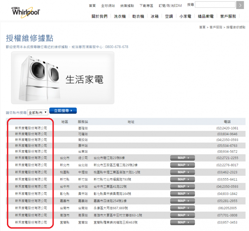249x231 pixels.
Task: Focus the 搜尋 search input field
Action: pyautogui.click(x=215, y=4)
